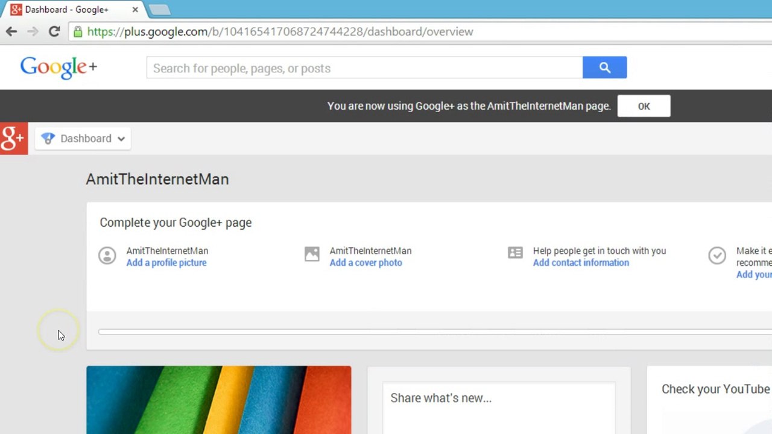Click the browser forward arrow

click(x=33, y=31)
